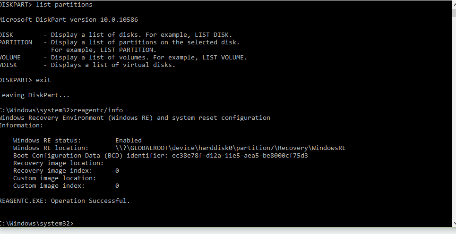Click the VDISK help entry line
456x234 pixels.
tap(87, 65)
